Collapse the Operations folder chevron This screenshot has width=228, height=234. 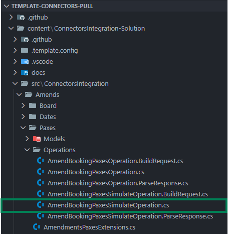coord(27,150)
